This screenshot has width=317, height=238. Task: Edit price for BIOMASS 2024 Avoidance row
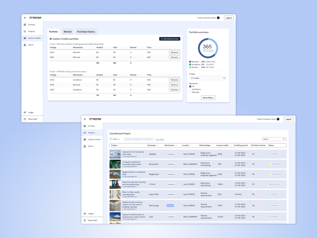174,80
